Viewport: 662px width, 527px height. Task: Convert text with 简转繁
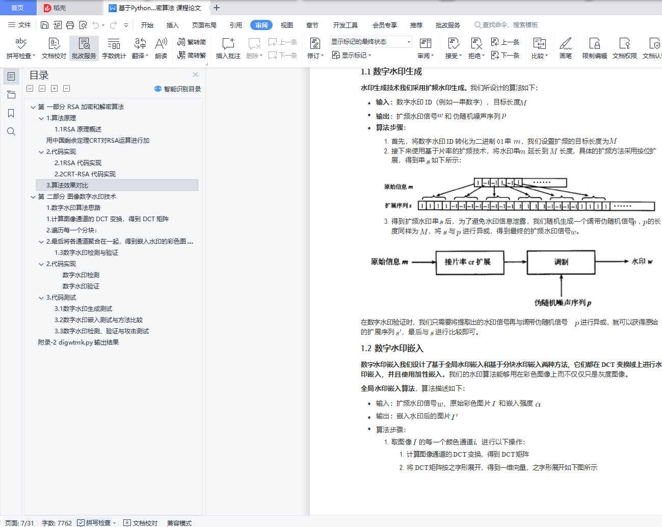(x=192, y=55)
